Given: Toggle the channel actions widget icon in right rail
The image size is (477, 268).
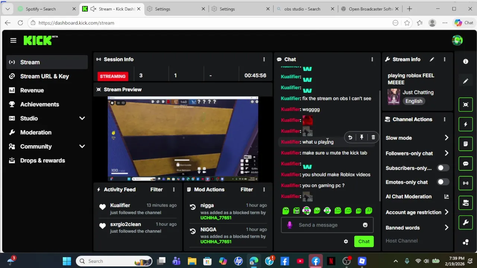Looking at the screenshot, I should pos(465,203).
